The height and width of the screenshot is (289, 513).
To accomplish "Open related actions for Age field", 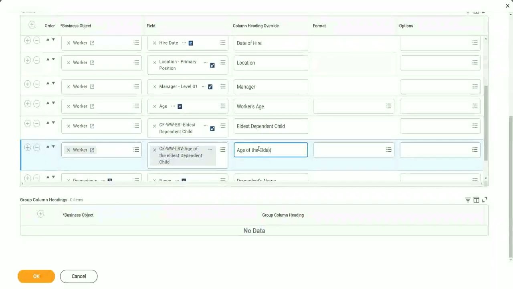I will coord(173,106).
